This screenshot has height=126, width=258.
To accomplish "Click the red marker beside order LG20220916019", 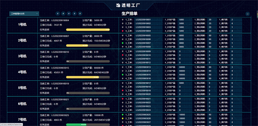I will pos(123,90).
